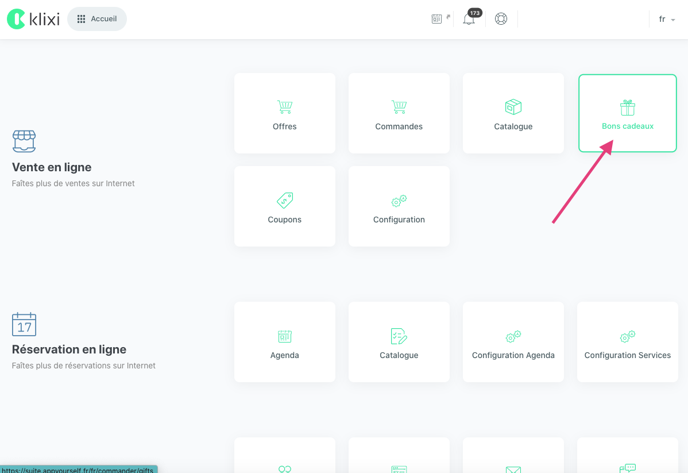Open Catalogue under Vente en ligne
Viewport: 688px width, 473px height.
point(513,113)
